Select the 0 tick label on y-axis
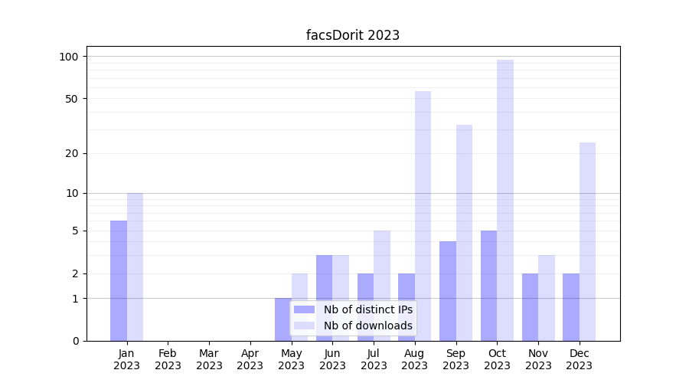Screen dimensions: 689x383 click(x=75, y=341)
